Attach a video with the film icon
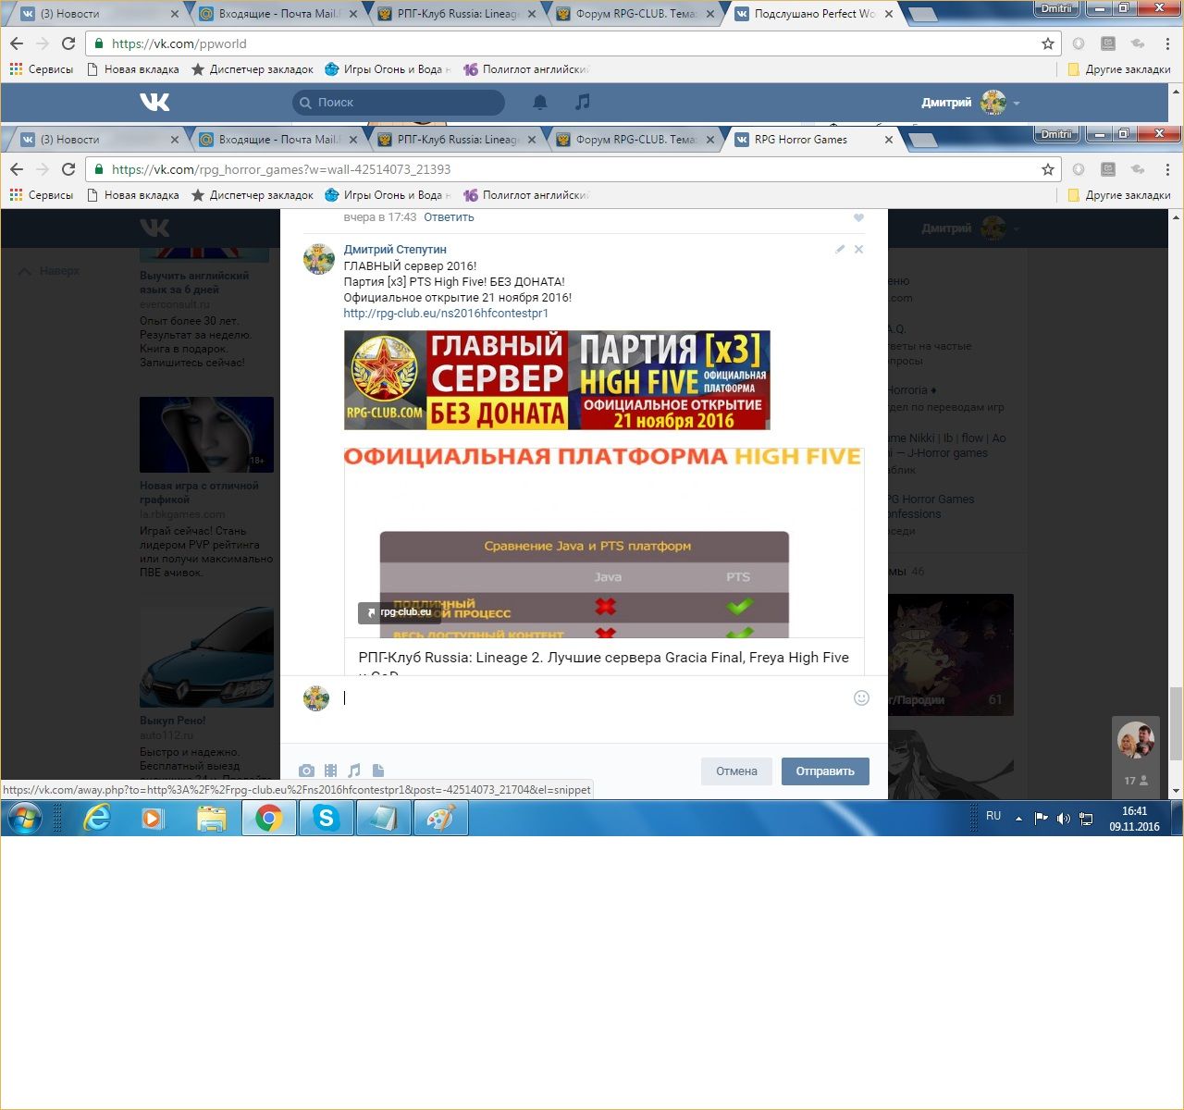This screenshot has height=1110, width=1184. point(330,771)
